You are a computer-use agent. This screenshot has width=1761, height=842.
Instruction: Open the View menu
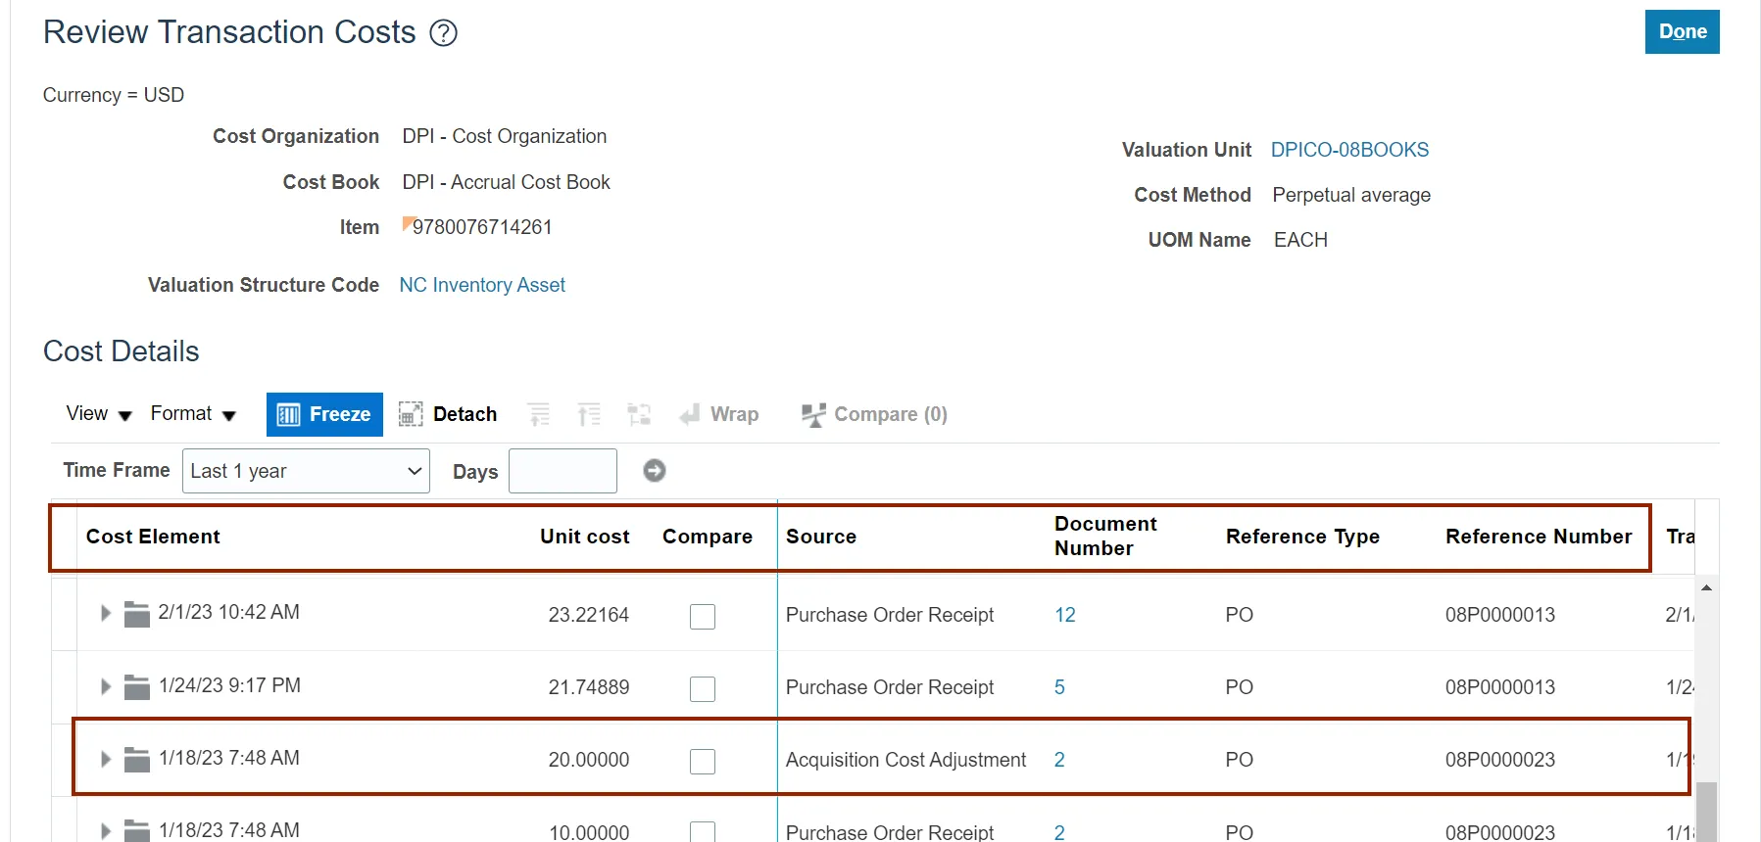coord(98,414)
